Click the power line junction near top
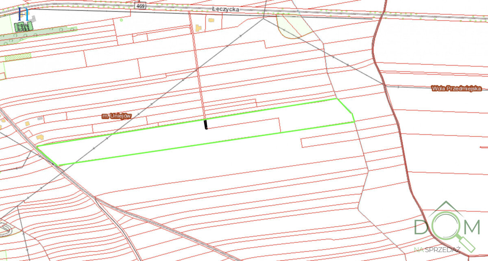Image resolution: width=488 pixels, height=261 pixels. (264, 18)
